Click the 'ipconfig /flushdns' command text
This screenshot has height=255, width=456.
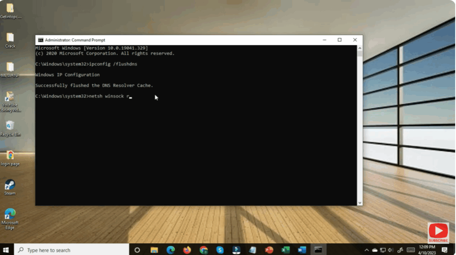coord(113,64)
